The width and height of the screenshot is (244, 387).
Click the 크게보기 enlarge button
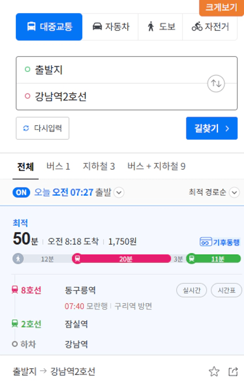[222, 8]
